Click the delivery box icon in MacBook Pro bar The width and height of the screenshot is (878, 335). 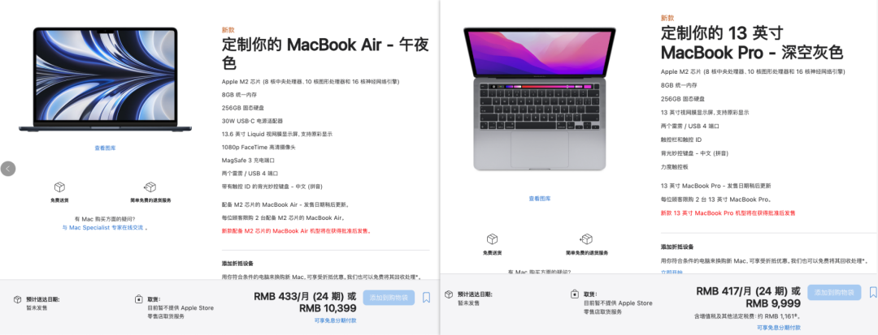point(449,294)
